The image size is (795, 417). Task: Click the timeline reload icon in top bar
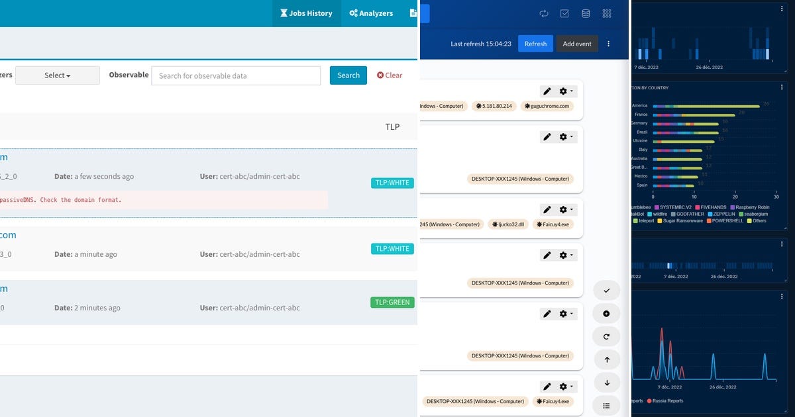point(543,13)
